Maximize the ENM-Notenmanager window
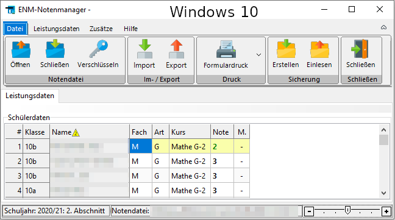 (x=352, y=10)
